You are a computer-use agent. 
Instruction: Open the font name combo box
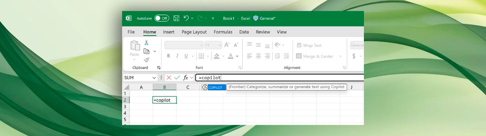(184, 45)
